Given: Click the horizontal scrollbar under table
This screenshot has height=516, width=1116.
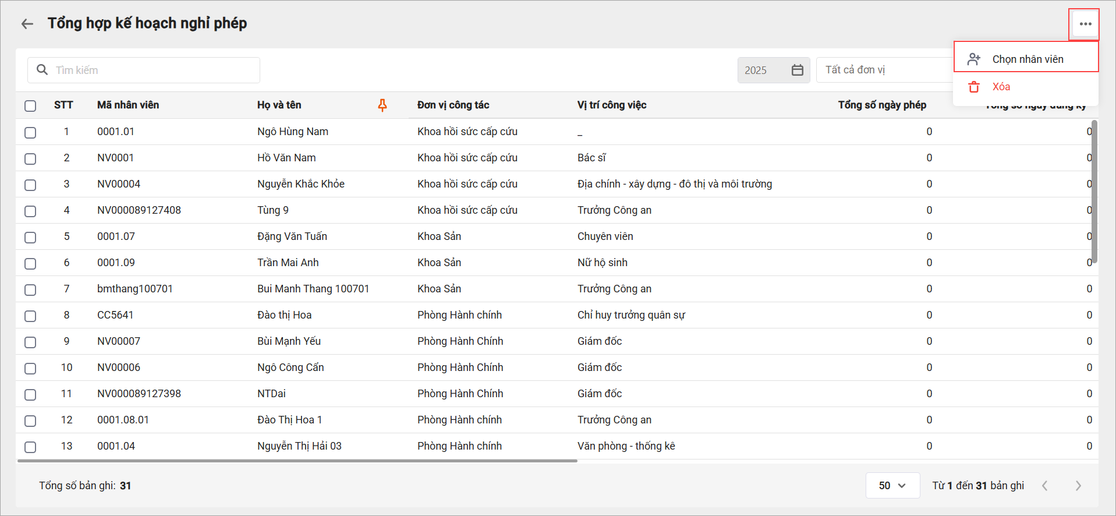Looking at the screenshot, I should [x=297, y=461].
